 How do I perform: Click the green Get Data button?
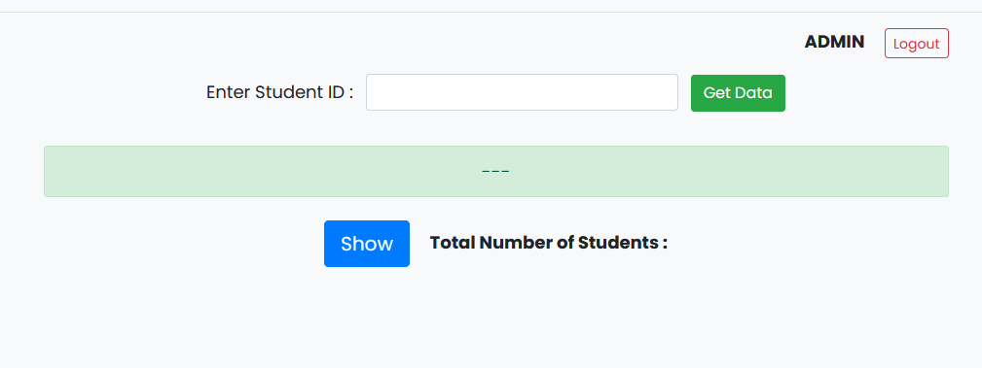[x=738, y=93]
